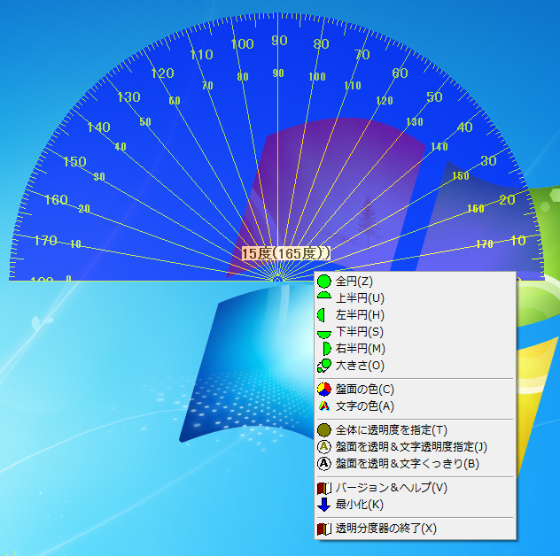
Task: Click the outer 150 scale number
Action: pyautogui.click(x=75, y=161)
